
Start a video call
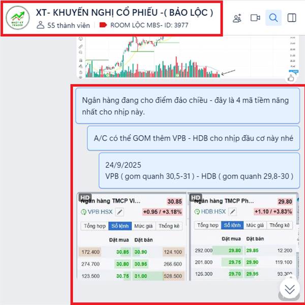255,18
